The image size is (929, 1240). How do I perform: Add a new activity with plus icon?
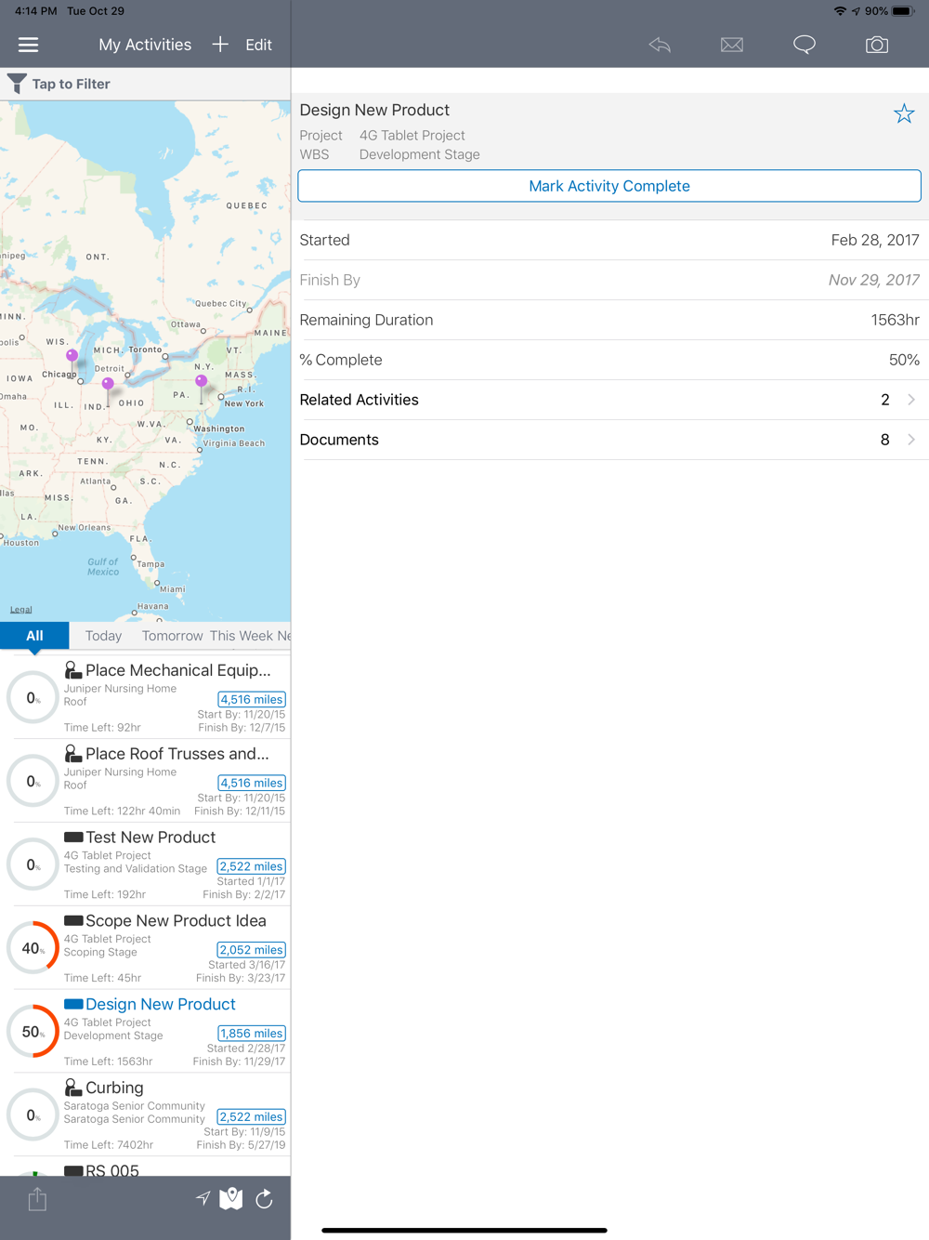coord(220,45)
